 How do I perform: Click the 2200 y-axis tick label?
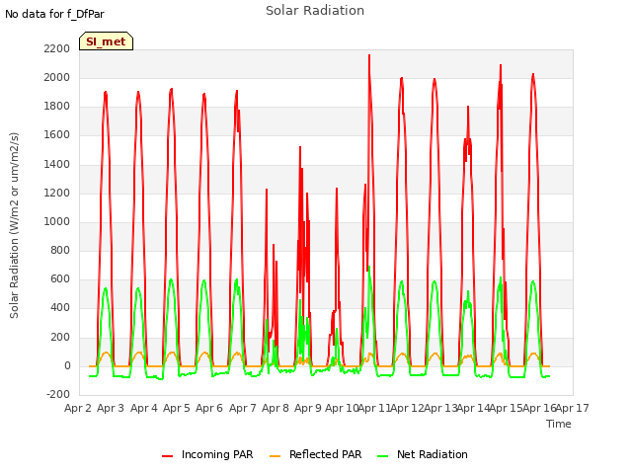pyautogui.click(x=57, y=48)
